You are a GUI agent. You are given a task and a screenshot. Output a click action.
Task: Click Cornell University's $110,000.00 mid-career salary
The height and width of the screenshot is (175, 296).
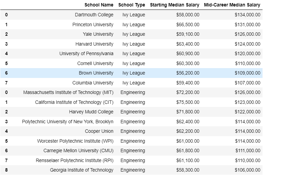pos(248,63)
